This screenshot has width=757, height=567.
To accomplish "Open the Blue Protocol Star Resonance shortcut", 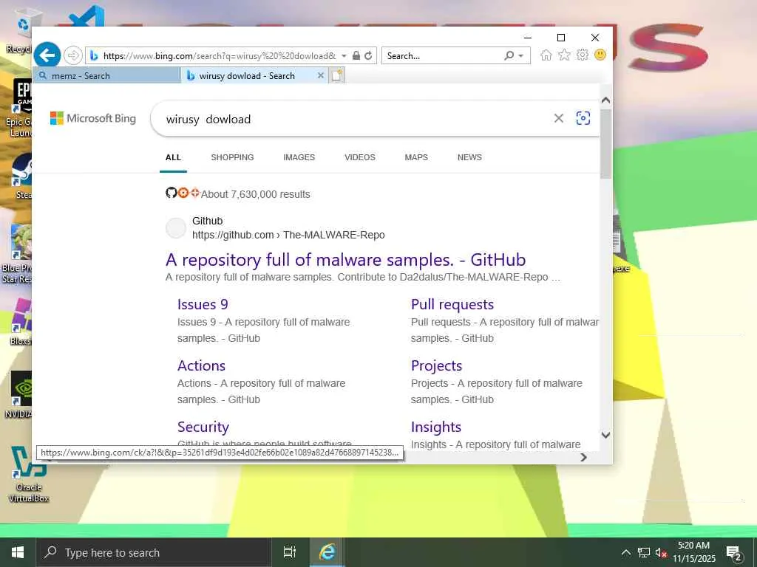I will (x=18, y=254).
